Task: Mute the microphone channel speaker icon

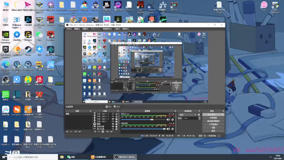Action: pos(168,119)
